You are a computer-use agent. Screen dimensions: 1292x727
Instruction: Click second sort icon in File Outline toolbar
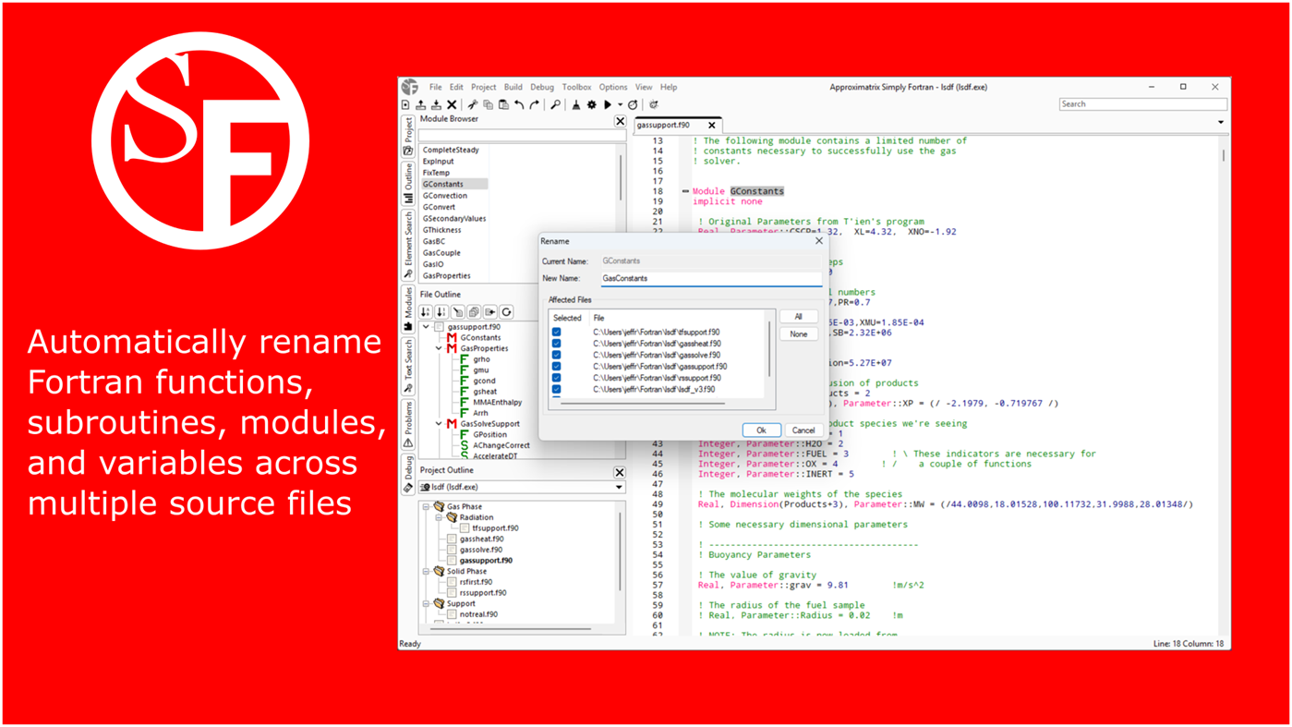[x=441, y=312]
